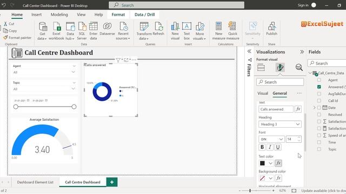This screenshot has height=194, width=346.
Task: Open filter icon on donut visual
Action: [x=118, y=60]
